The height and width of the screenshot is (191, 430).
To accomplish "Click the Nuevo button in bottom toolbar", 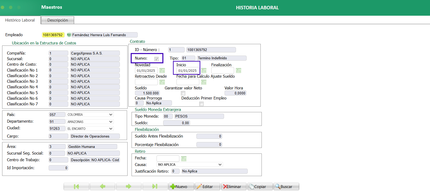I will pyautogui.click(x=181, y=186).
